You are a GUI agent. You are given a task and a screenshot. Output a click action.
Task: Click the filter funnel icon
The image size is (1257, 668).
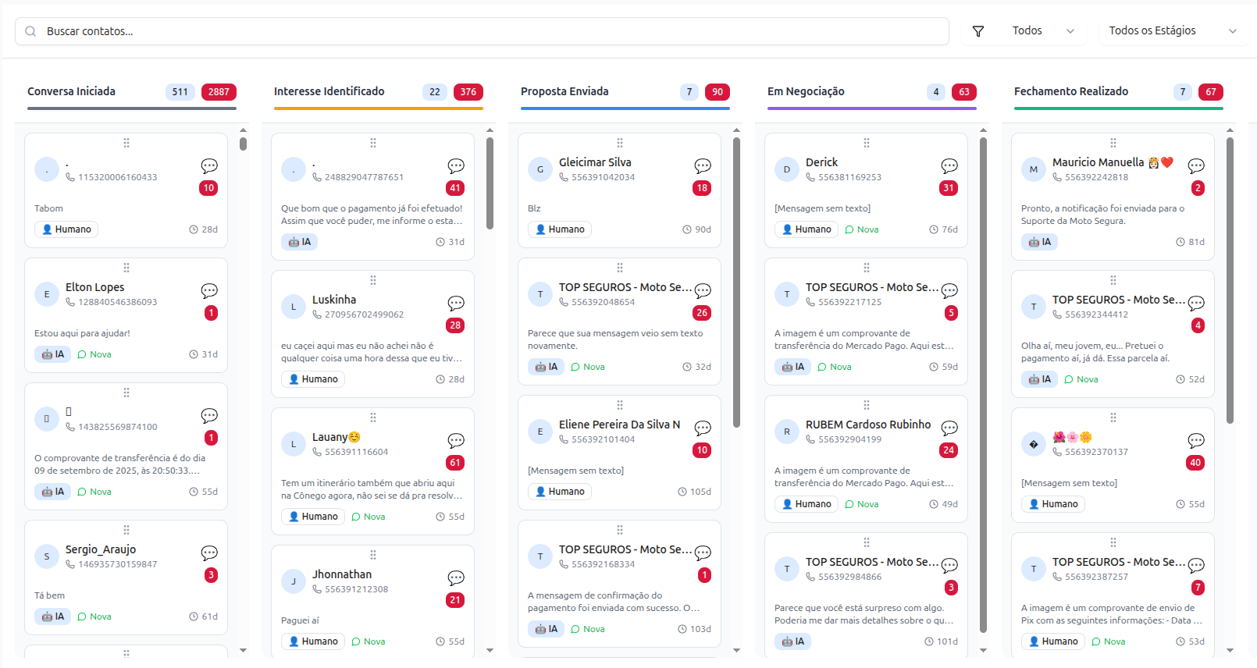[977, 31]
